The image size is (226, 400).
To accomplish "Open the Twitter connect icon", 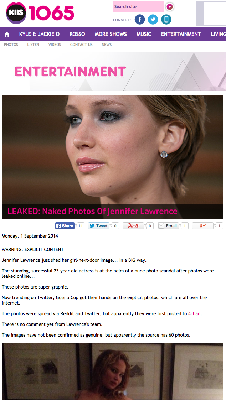I will coord(153,20).
